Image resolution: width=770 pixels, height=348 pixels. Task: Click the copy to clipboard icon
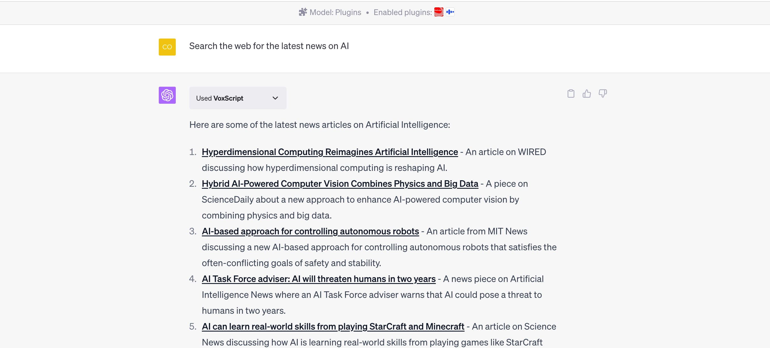(571, 94)
